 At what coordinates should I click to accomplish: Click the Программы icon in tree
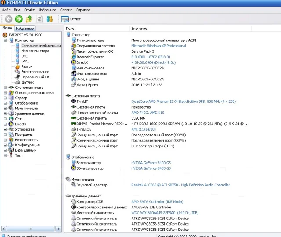click(11, 135)
